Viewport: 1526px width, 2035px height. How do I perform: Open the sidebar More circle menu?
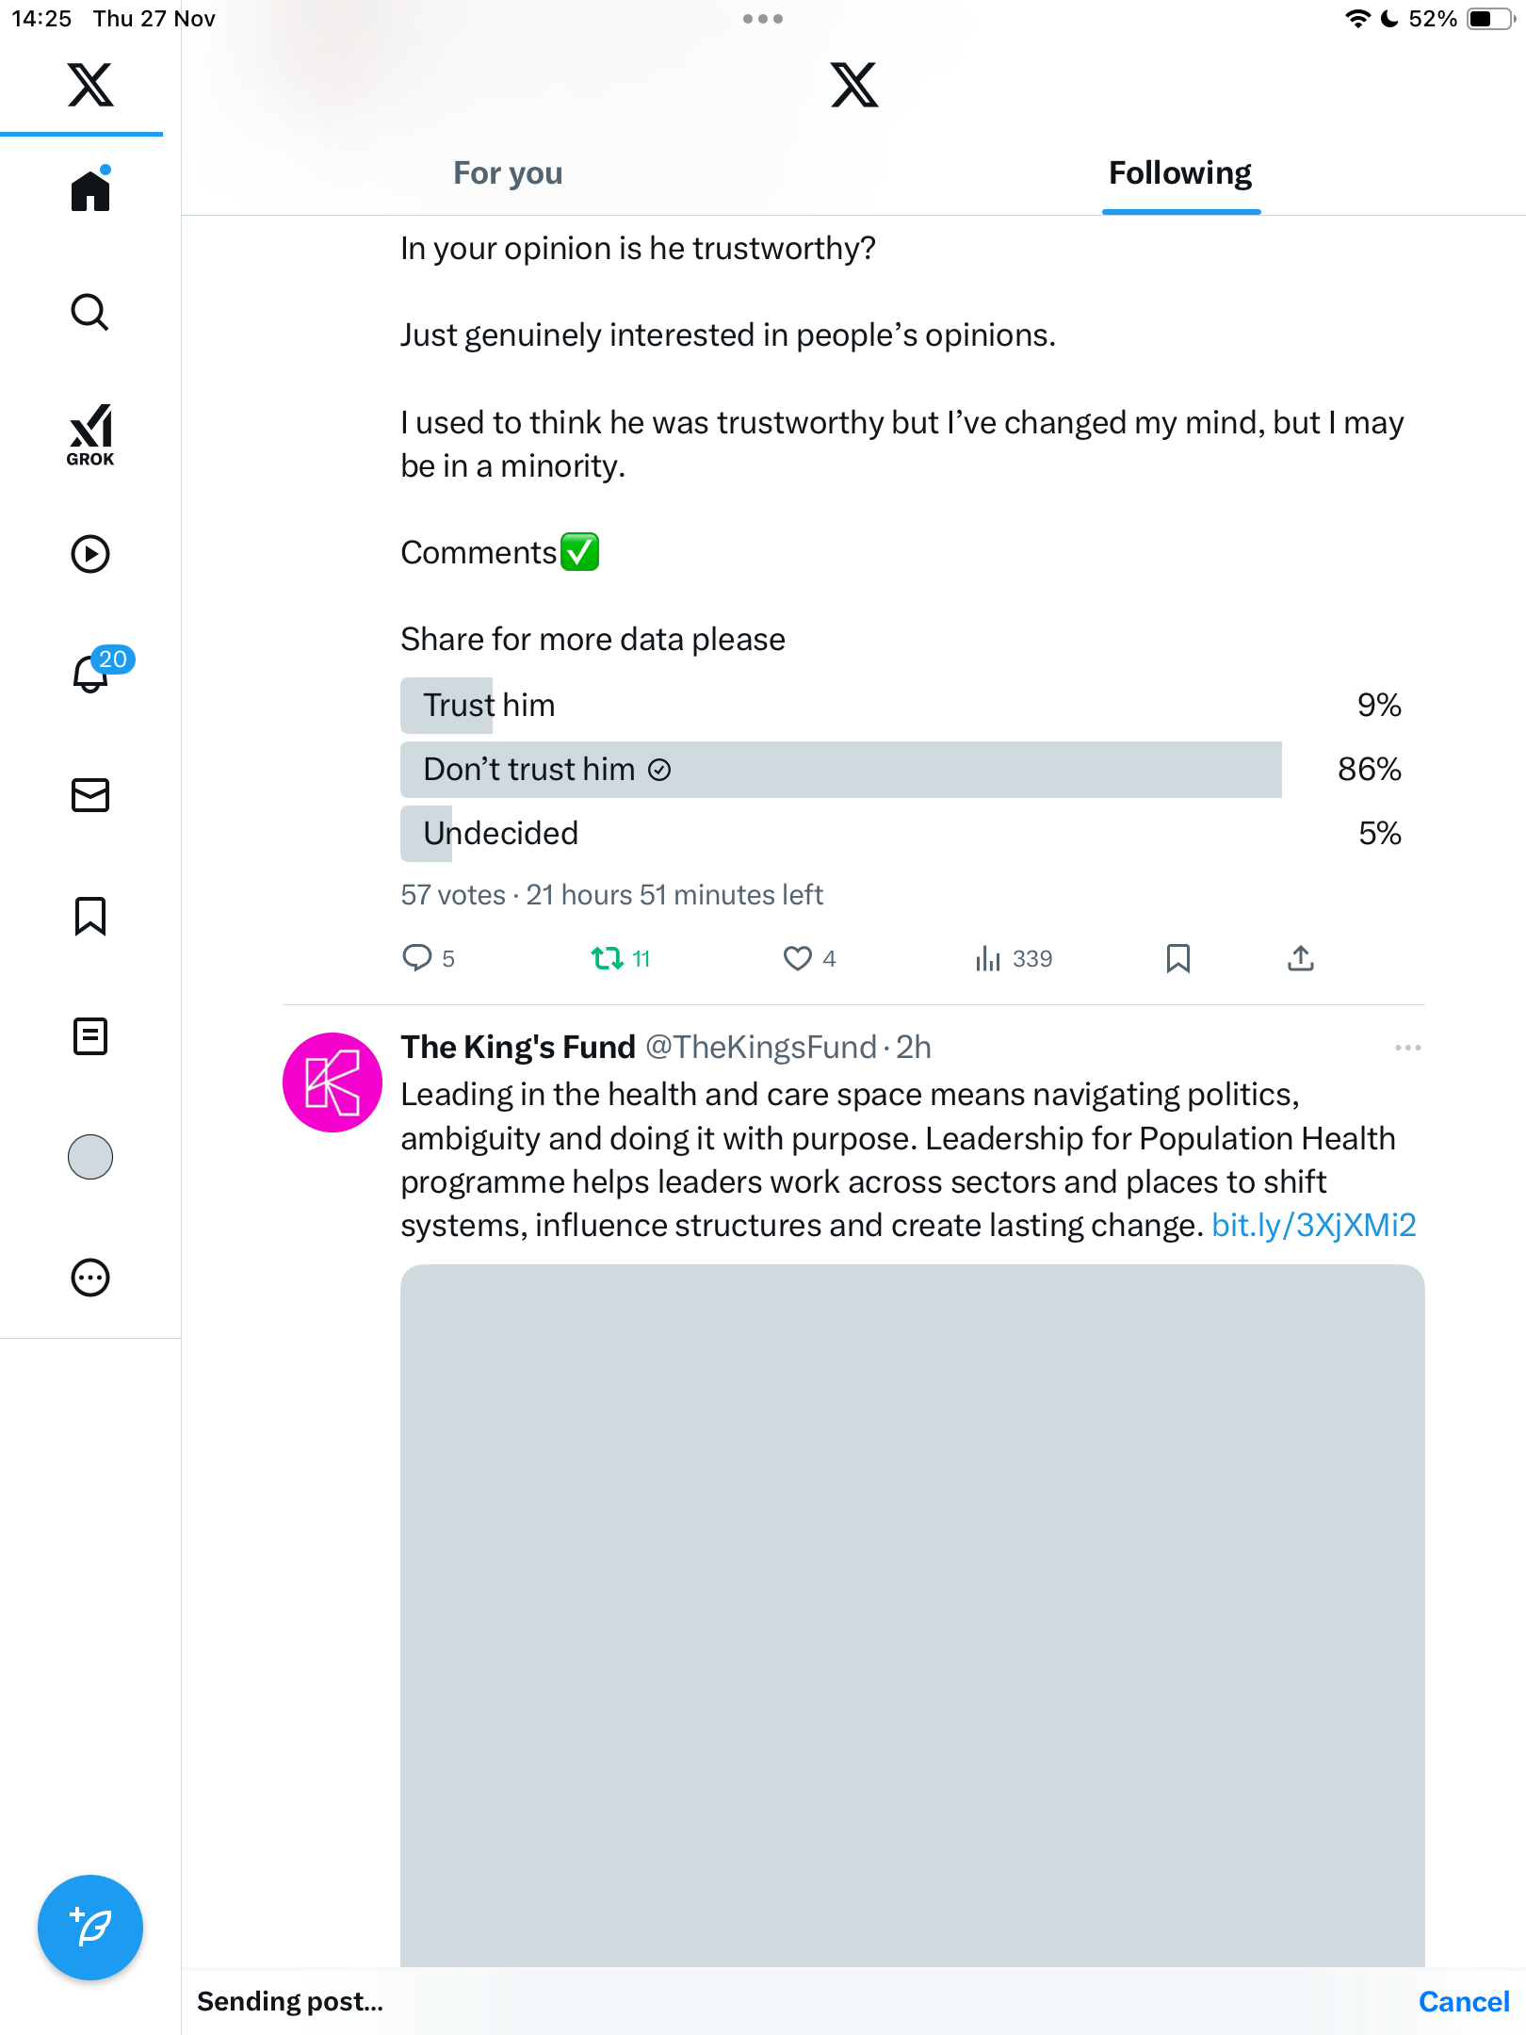tap(90, 1278)
